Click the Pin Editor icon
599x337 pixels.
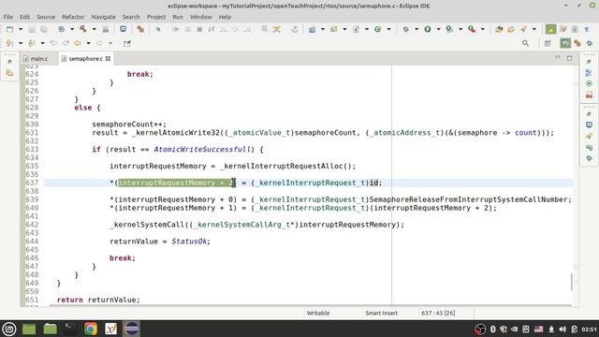[127, 43]
